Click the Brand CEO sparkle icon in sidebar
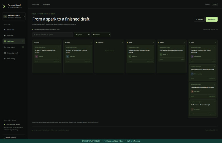222x143 pixels. [x=5, y=30]
